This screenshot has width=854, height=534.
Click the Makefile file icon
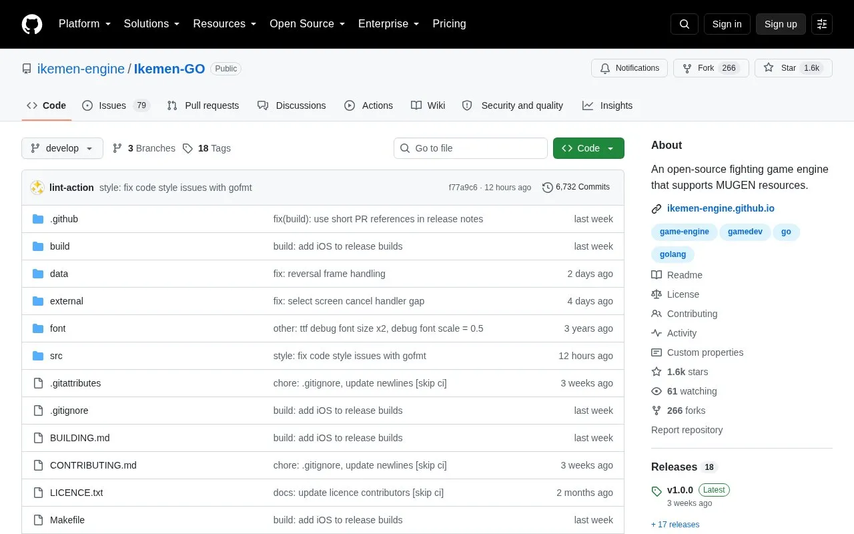coord(38,520)
